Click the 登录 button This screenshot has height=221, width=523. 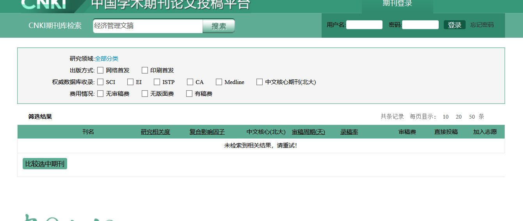455,25
